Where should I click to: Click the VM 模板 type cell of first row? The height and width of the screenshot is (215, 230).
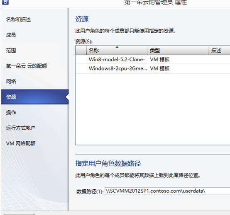point(160,60)
